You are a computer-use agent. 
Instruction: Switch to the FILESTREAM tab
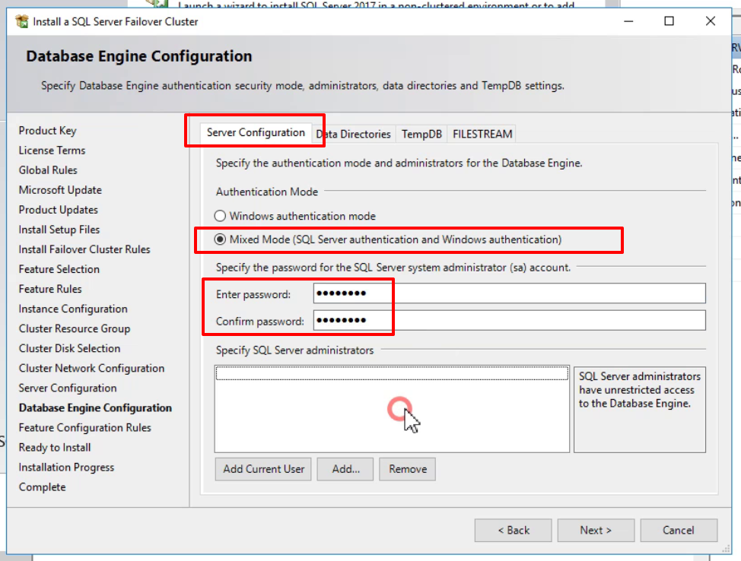[x=482, y=134]
